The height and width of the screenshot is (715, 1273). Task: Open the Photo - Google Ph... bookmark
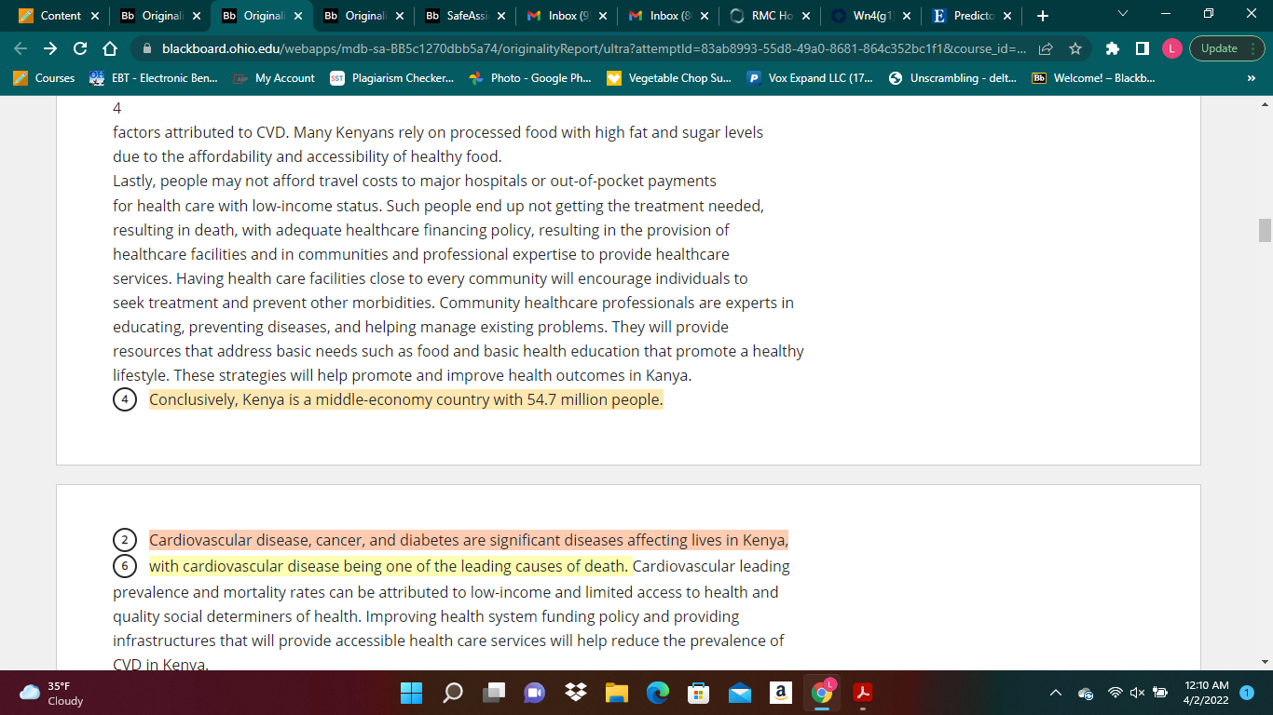click(x=531, y=78)
